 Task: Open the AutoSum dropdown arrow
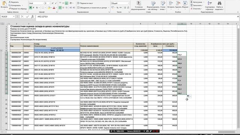[204, 2]
